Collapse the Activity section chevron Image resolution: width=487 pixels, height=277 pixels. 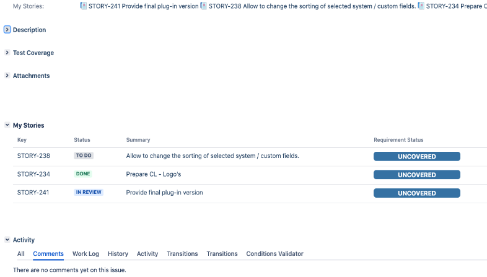point(7,240)
